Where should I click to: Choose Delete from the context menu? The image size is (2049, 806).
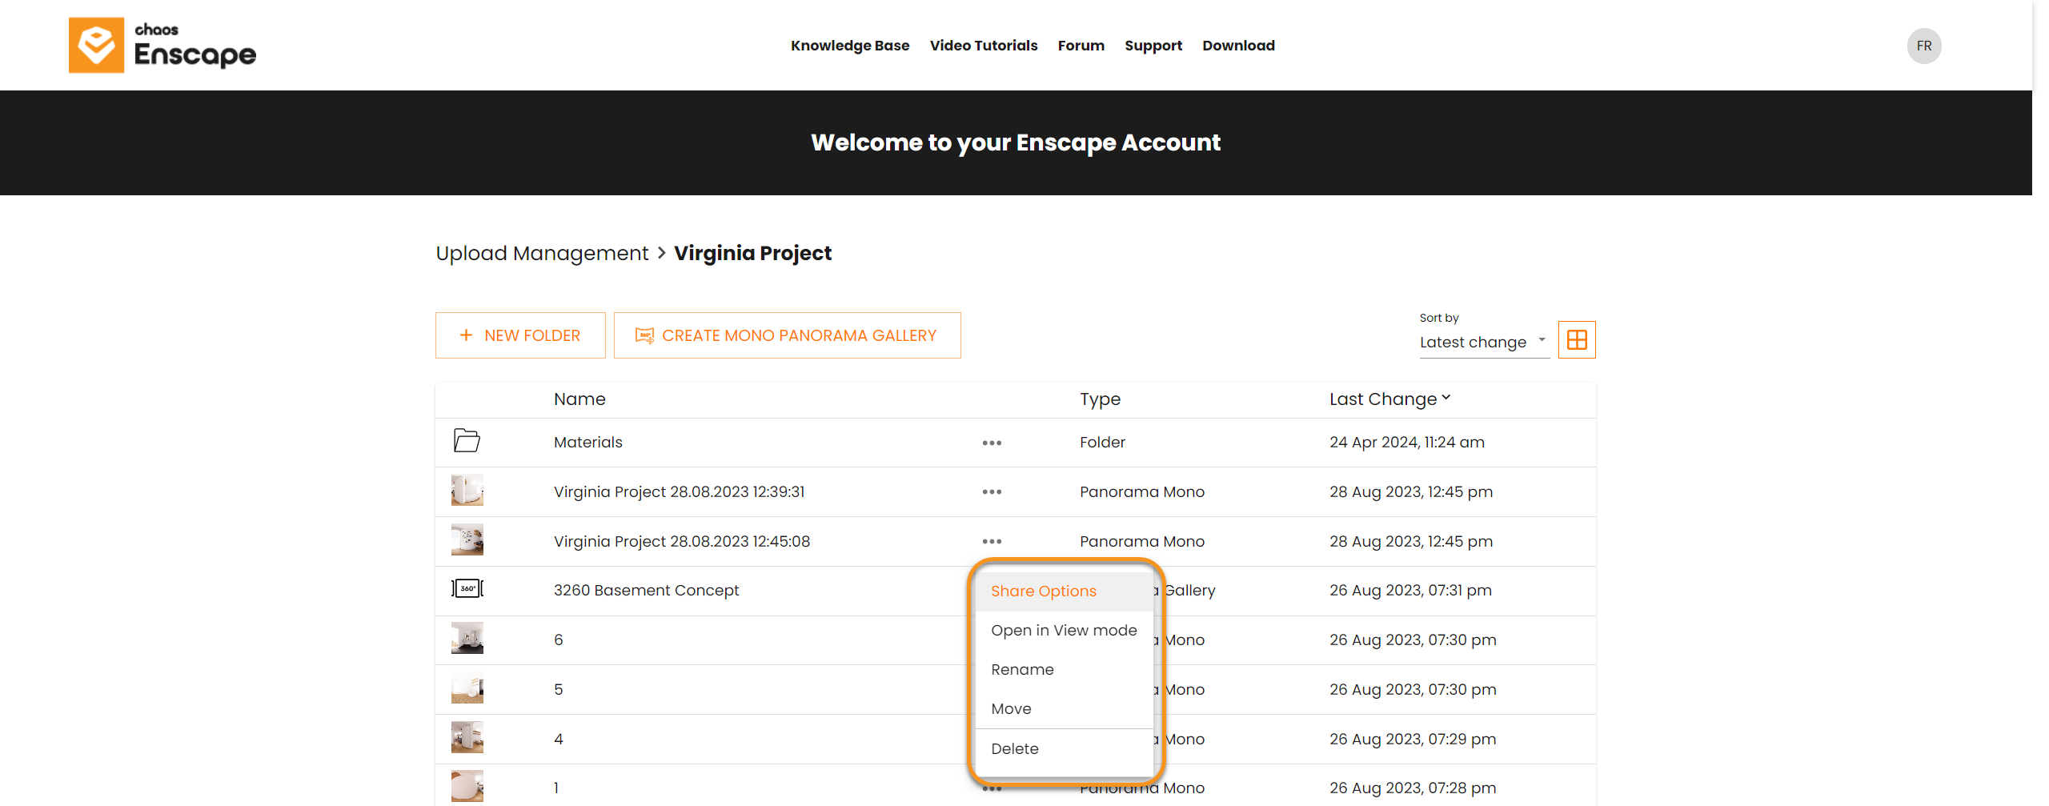point(1064,749)
